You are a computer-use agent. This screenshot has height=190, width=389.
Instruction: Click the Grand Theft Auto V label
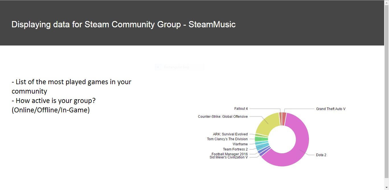(x=331, y=109)
